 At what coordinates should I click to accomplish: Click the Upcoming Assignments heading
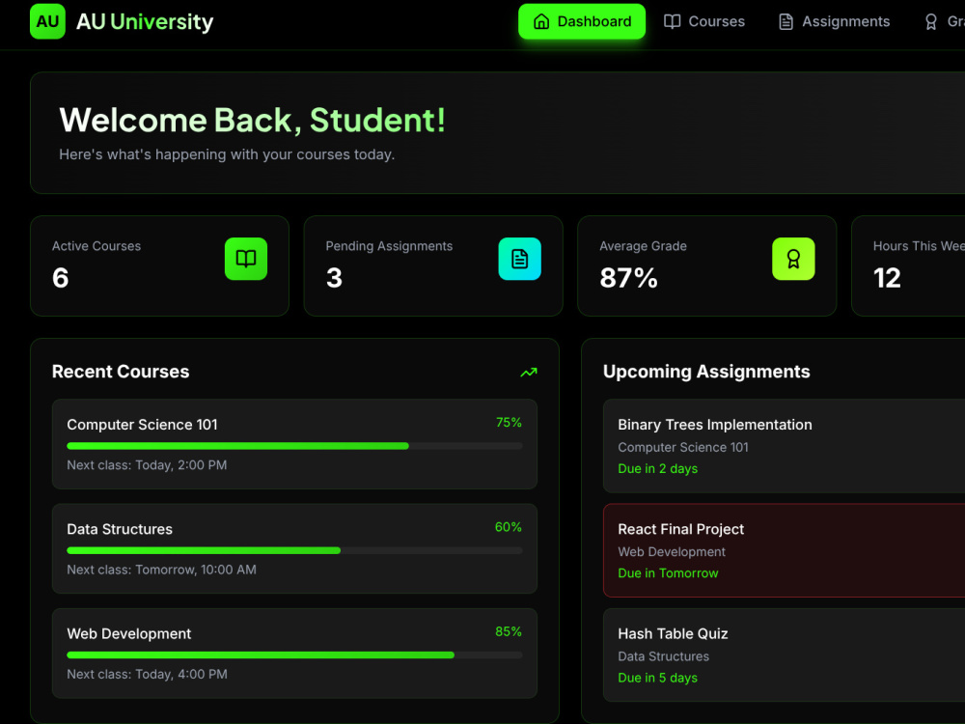(x=706, y=372)
